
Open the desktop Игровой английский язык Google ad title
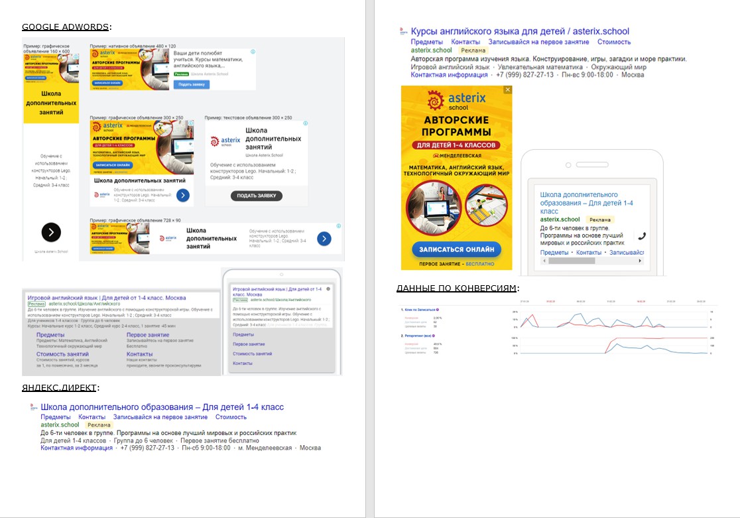[x=107, y=298]
